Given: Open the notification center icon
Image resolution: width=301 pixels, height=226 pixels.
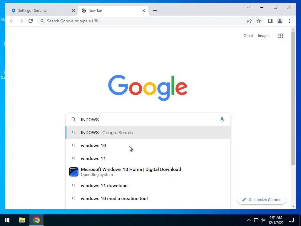Looking at the screenshot, I should 291,220.
